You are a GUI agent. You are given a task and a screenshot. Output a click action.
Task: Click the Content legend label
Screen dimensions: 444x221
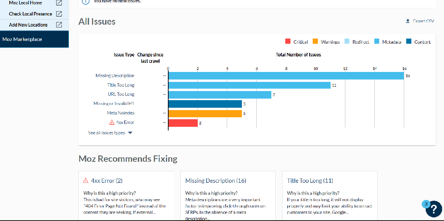pyautogui.click(x=423, y=42)
